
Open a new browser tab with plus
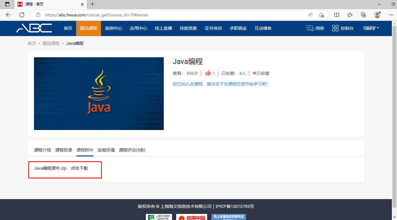click(x=93, y=4)
